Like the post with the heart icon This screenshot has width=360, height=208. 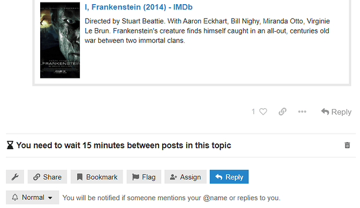click(263, 112)
